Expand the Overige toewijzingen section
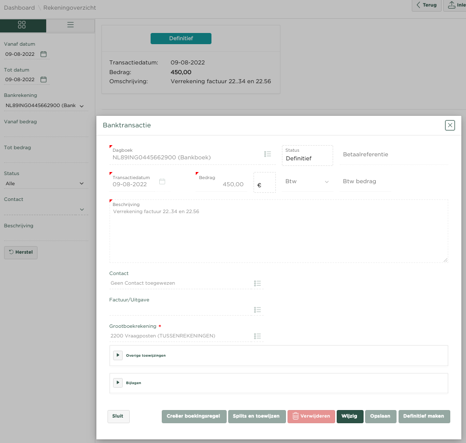Viewport: 466px width, 443px height. (x=118, y=355)
